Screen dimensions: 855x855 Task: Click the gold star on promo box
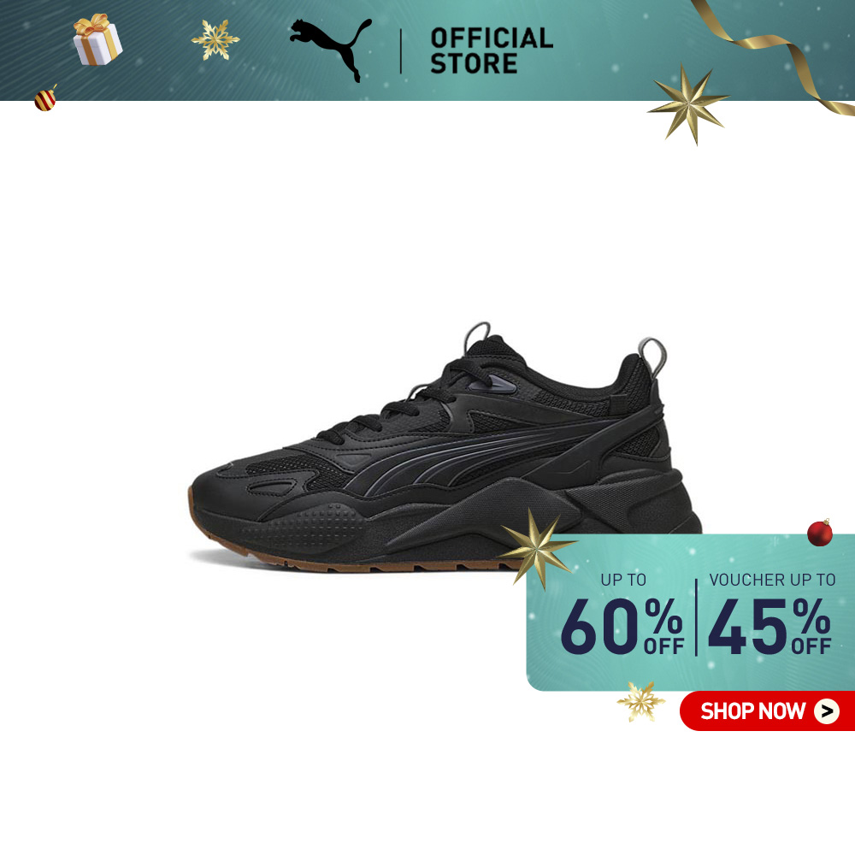point(537,549)
